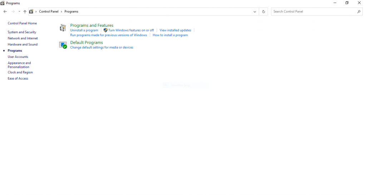The width and height of the screenshot is (366, 195).
Task: Click the search magnifier icon
Action: [x=359, y=11]
